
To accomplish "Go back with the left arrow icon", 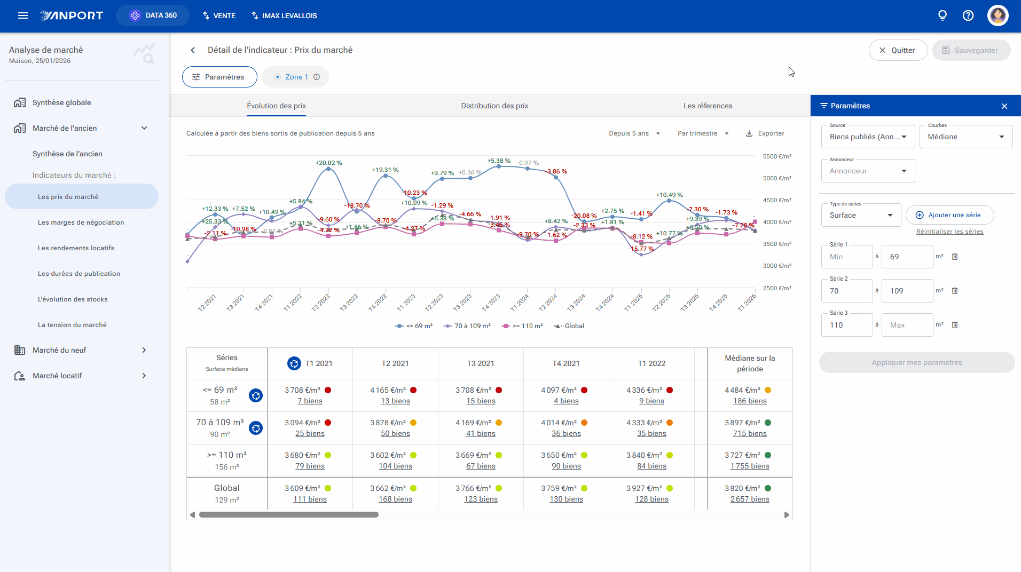I will [193, 50].
